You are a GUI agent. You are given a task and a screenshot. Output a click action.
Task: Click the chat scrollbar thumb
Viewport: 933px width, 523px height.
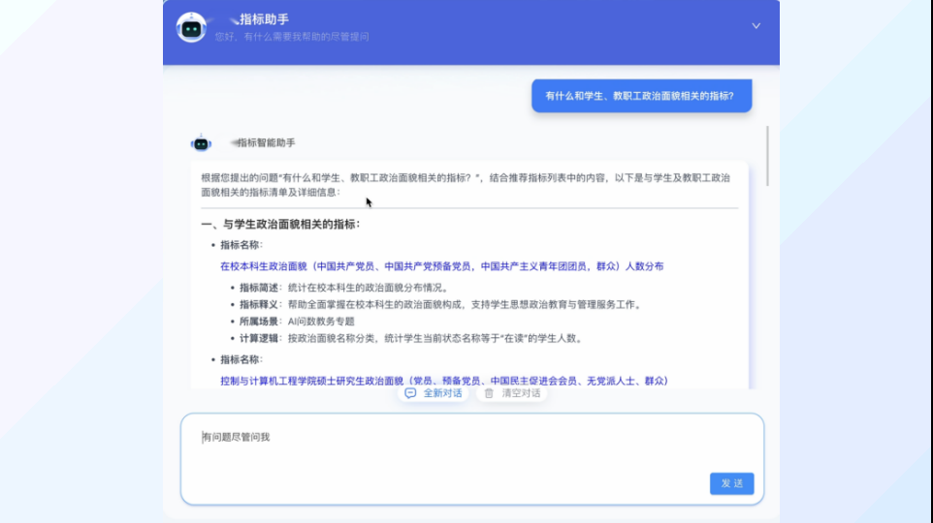click(x=767, y=156)
